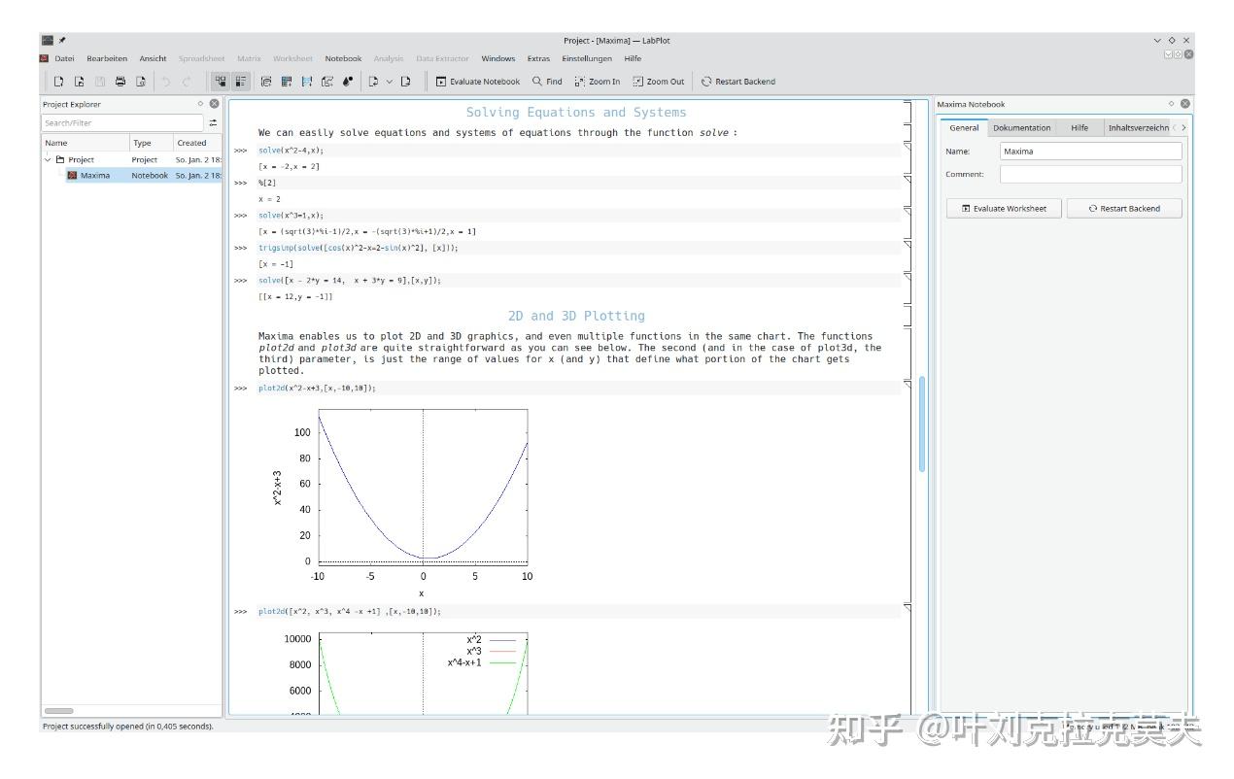The height and width of the screenshot is (779, 1234).
Task: Click the Restart Backend button in side panel
Action: coord(1124,208)
